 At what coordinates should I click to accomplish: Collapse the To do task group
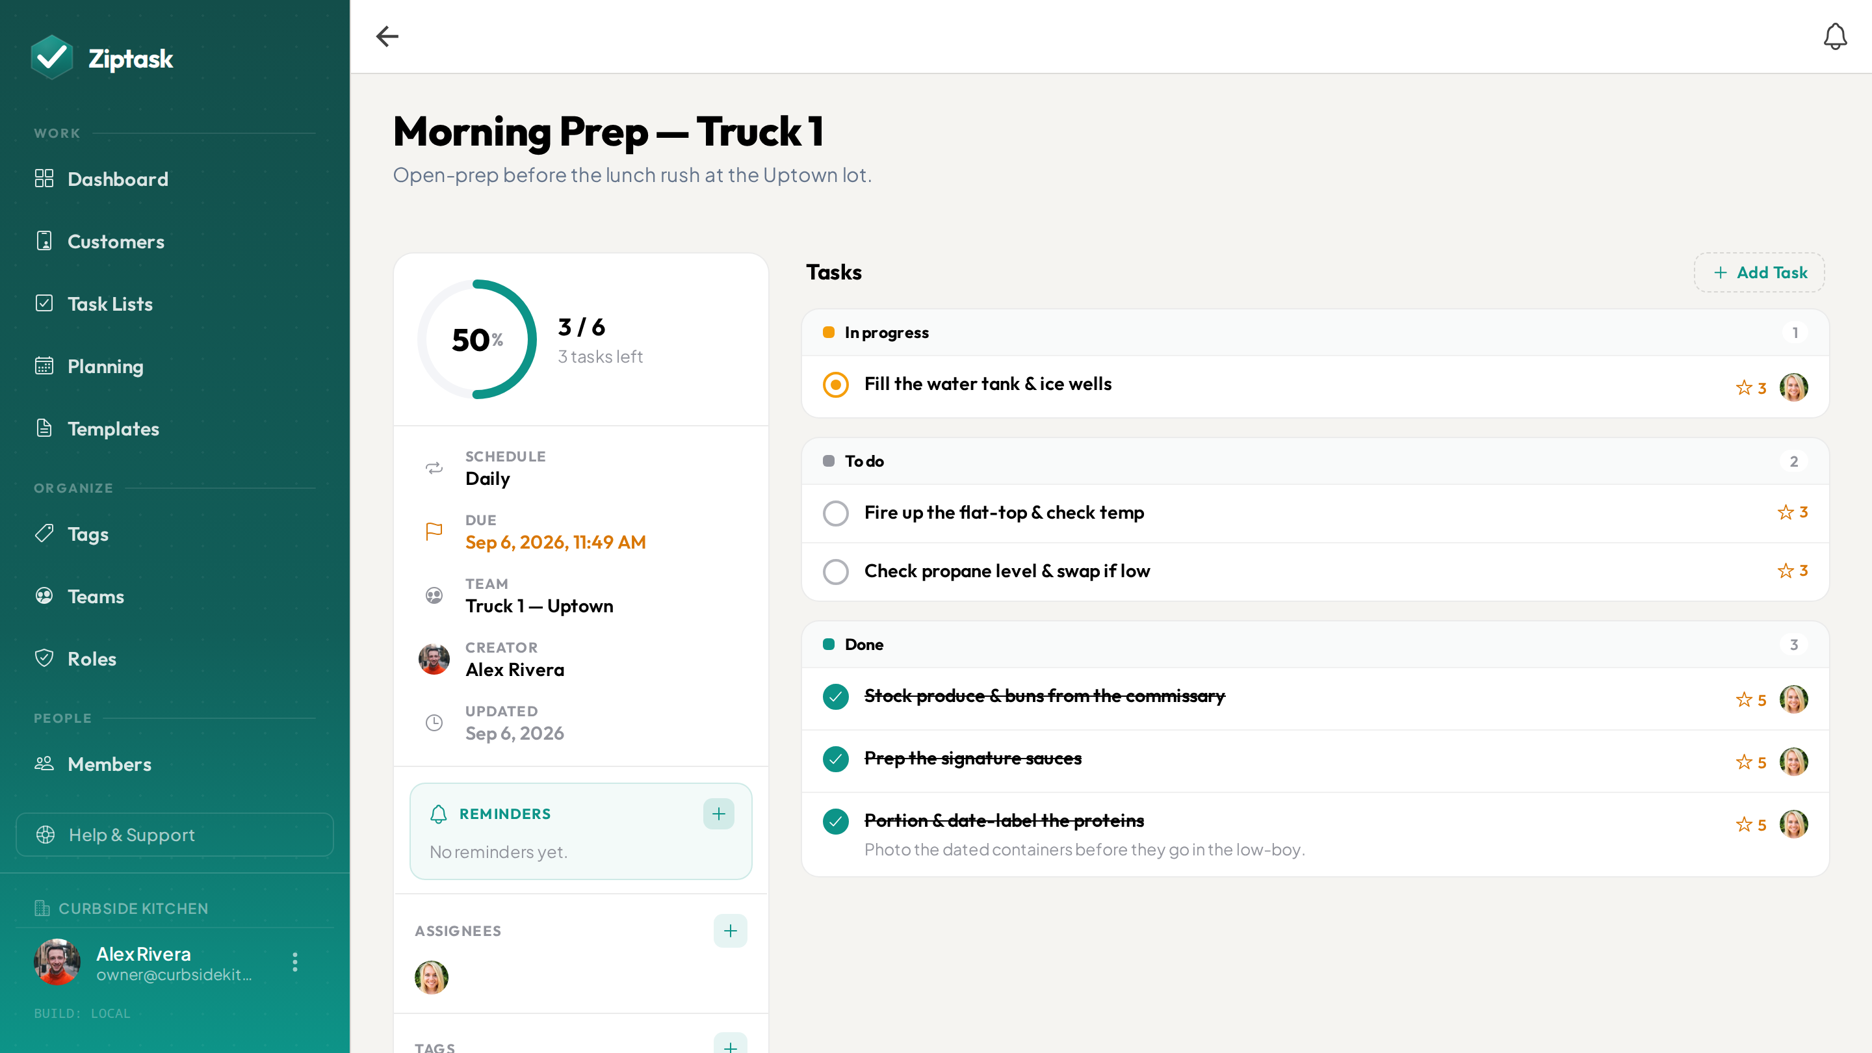click(x=1314, y=461)
